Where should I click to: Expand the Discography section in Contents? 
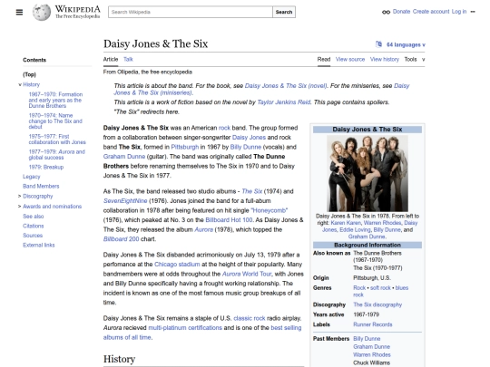coord(20,197)
